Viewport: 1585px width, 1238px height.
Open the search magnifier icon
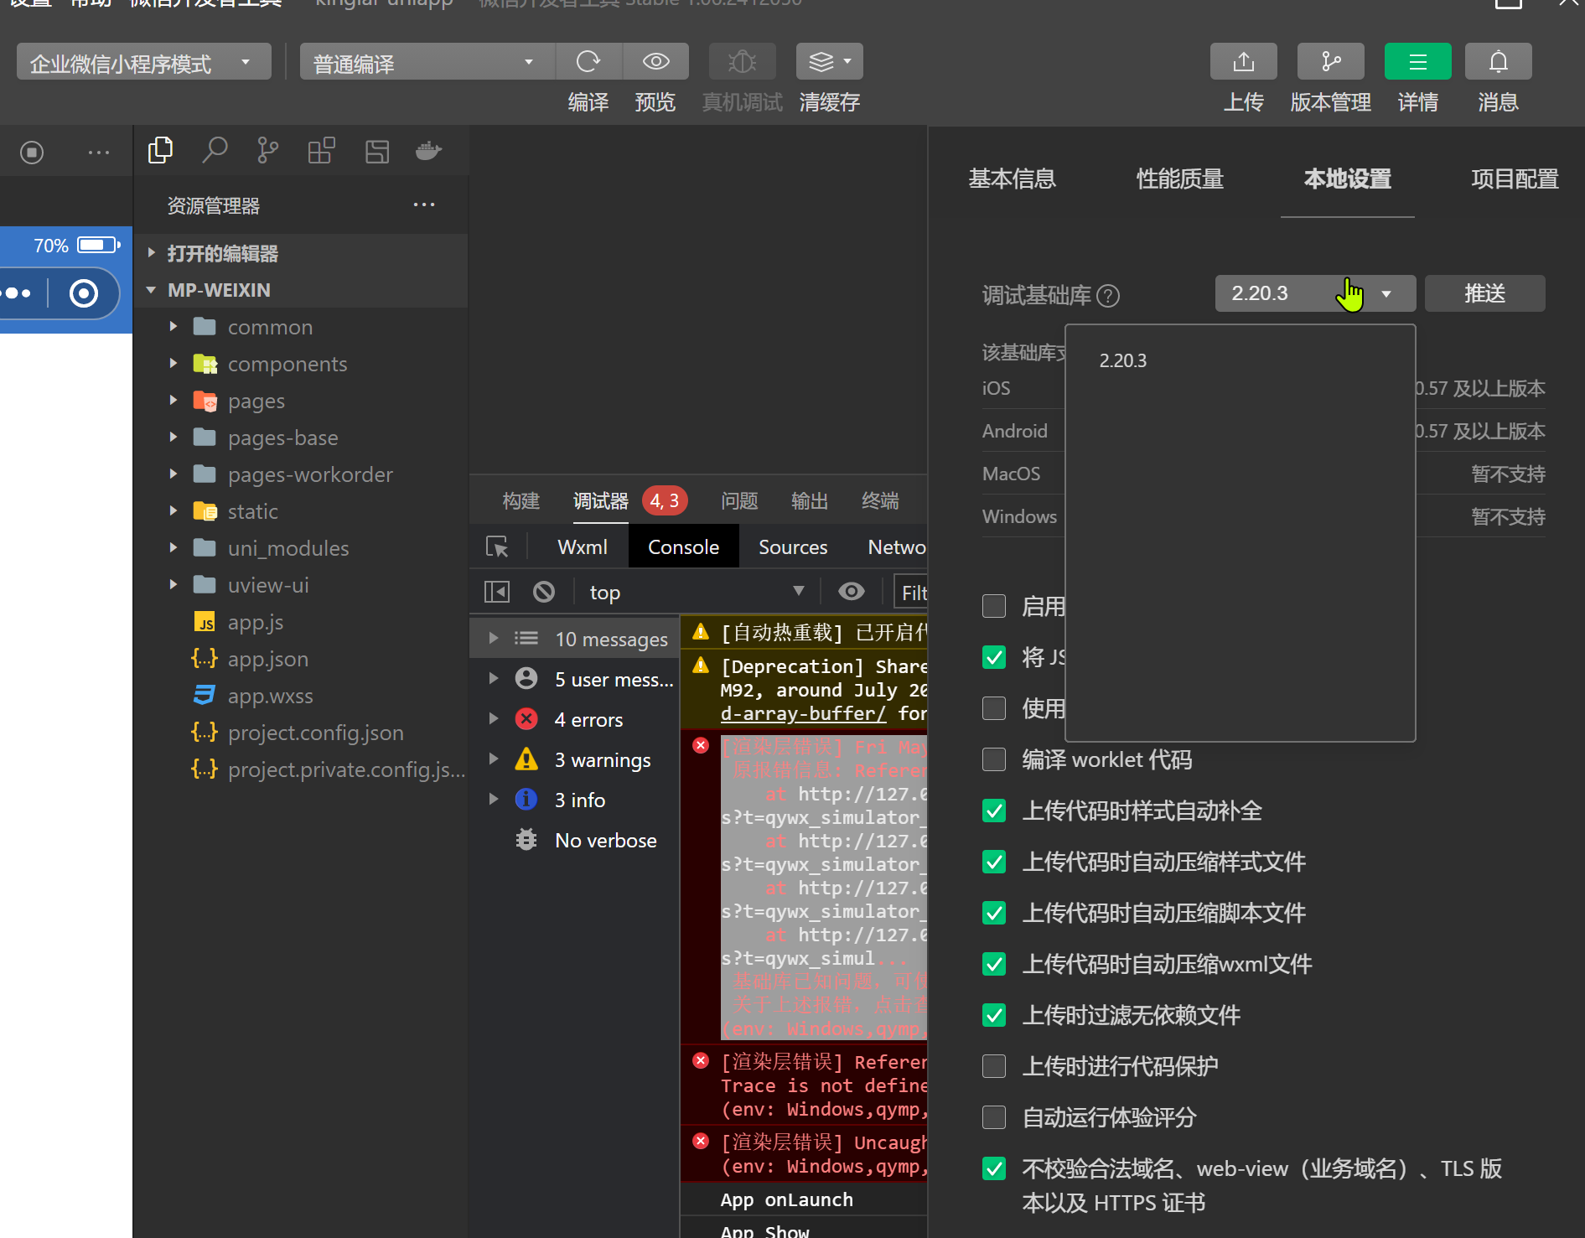(215, 151)
